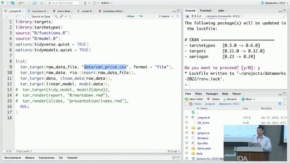
Task: Open the (Top Level) scope dropdown
Action: click(x=24, y=151)
